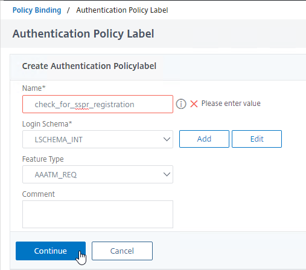Click the Feature Type dropdown chevron arrow
The image size is (306, 270).
point(167,174)
